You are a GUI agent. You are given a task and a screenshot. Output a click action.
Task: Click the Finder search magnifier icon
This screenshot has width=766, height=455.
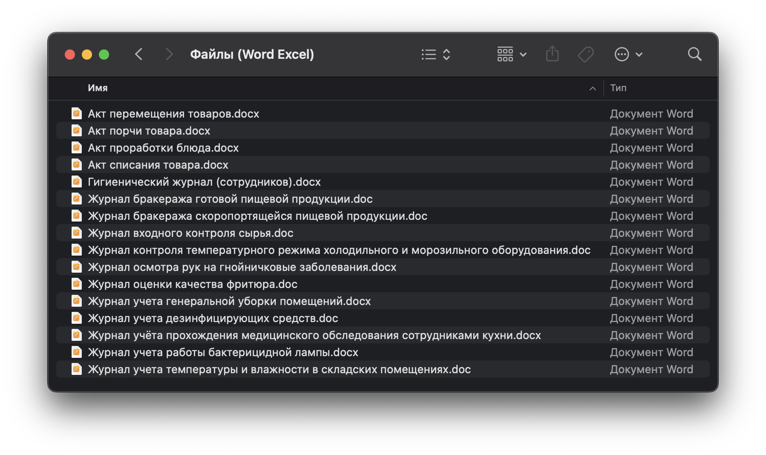[694, 54]
